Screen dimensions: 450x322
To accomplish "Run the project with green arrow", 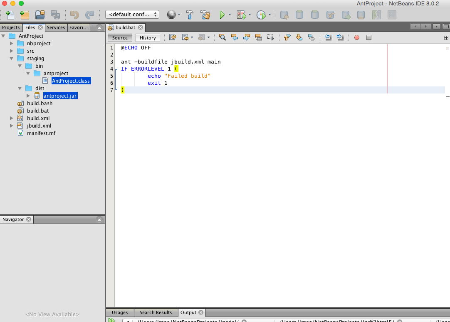I will point(222,15).
